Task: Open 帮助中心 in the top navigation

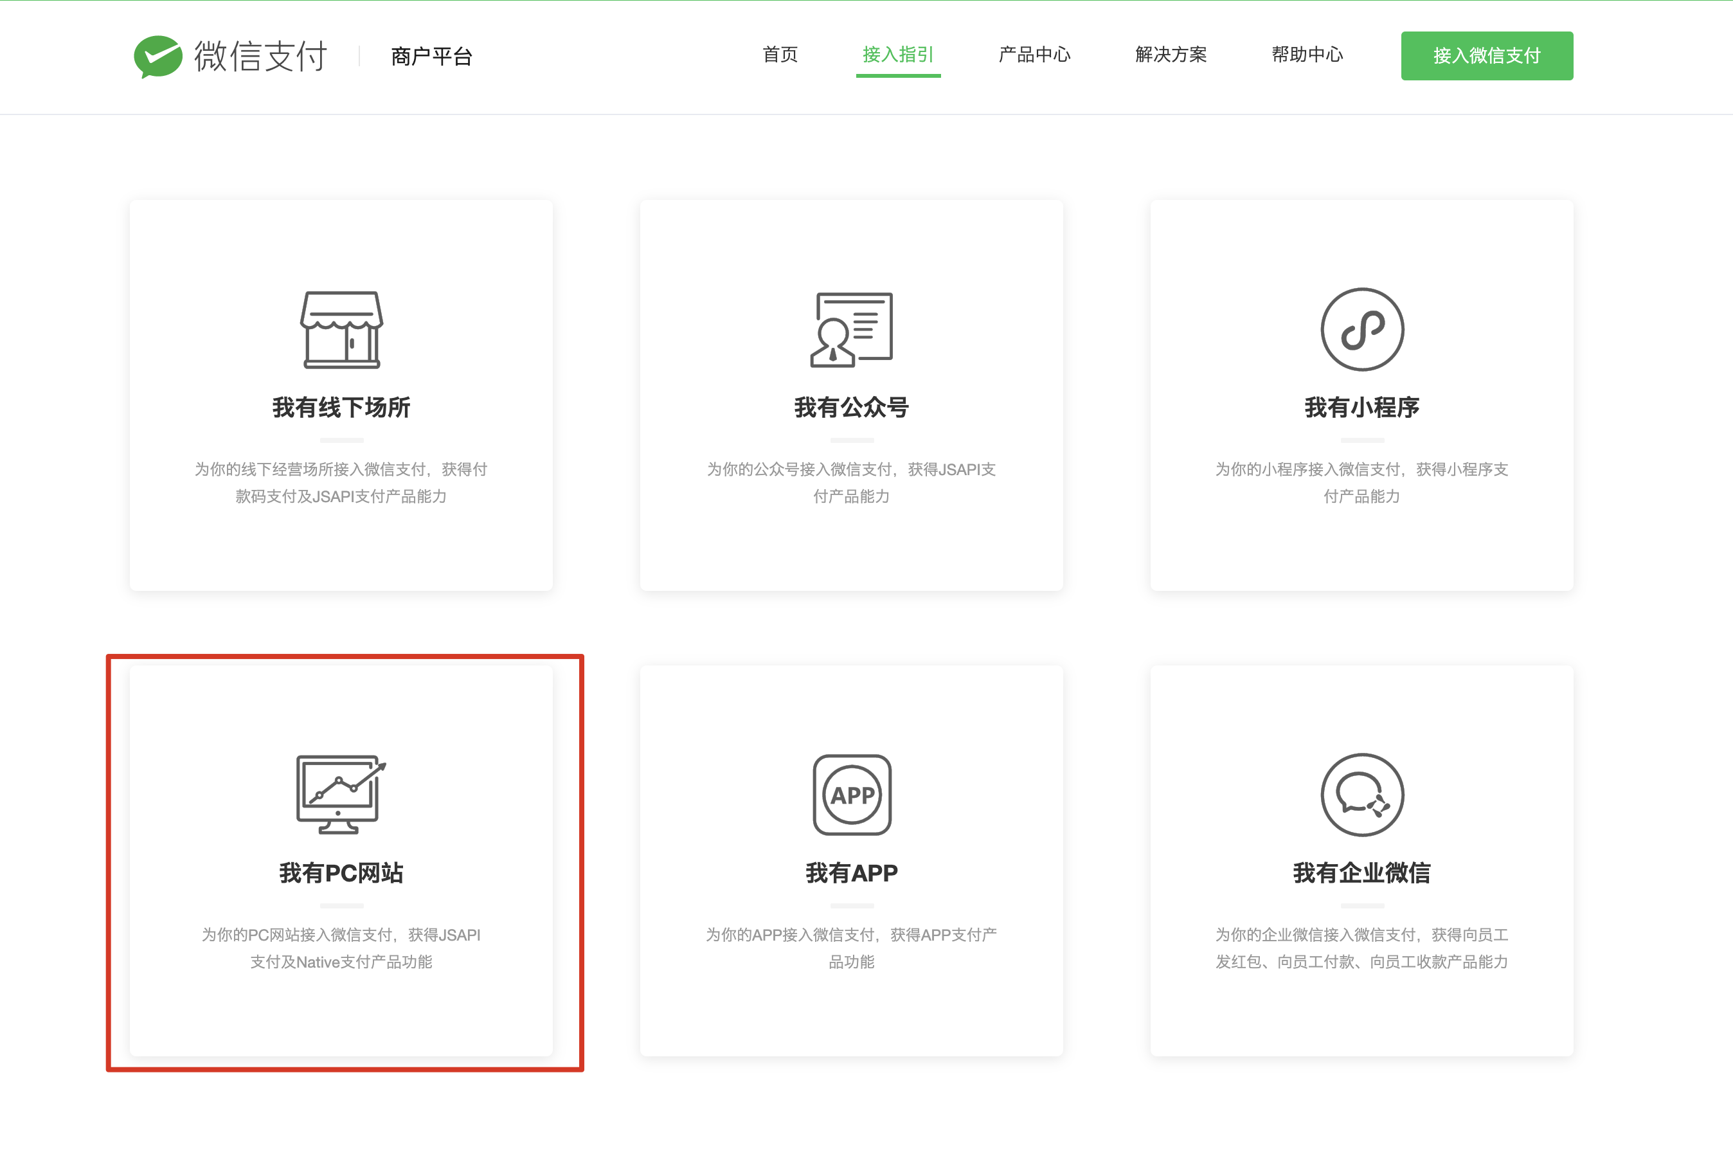Action: point(1307,55)
